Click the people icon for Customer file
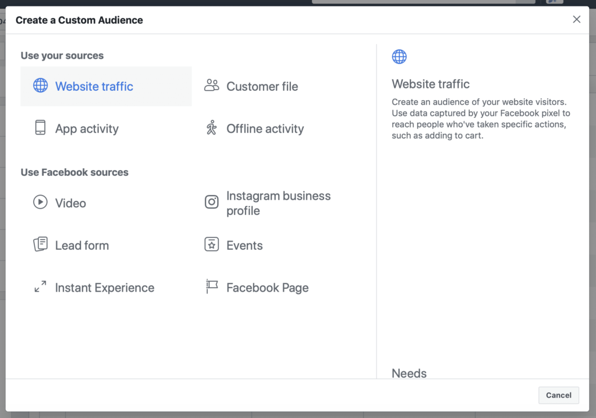The image size is (596, 418). pos(211,86)
